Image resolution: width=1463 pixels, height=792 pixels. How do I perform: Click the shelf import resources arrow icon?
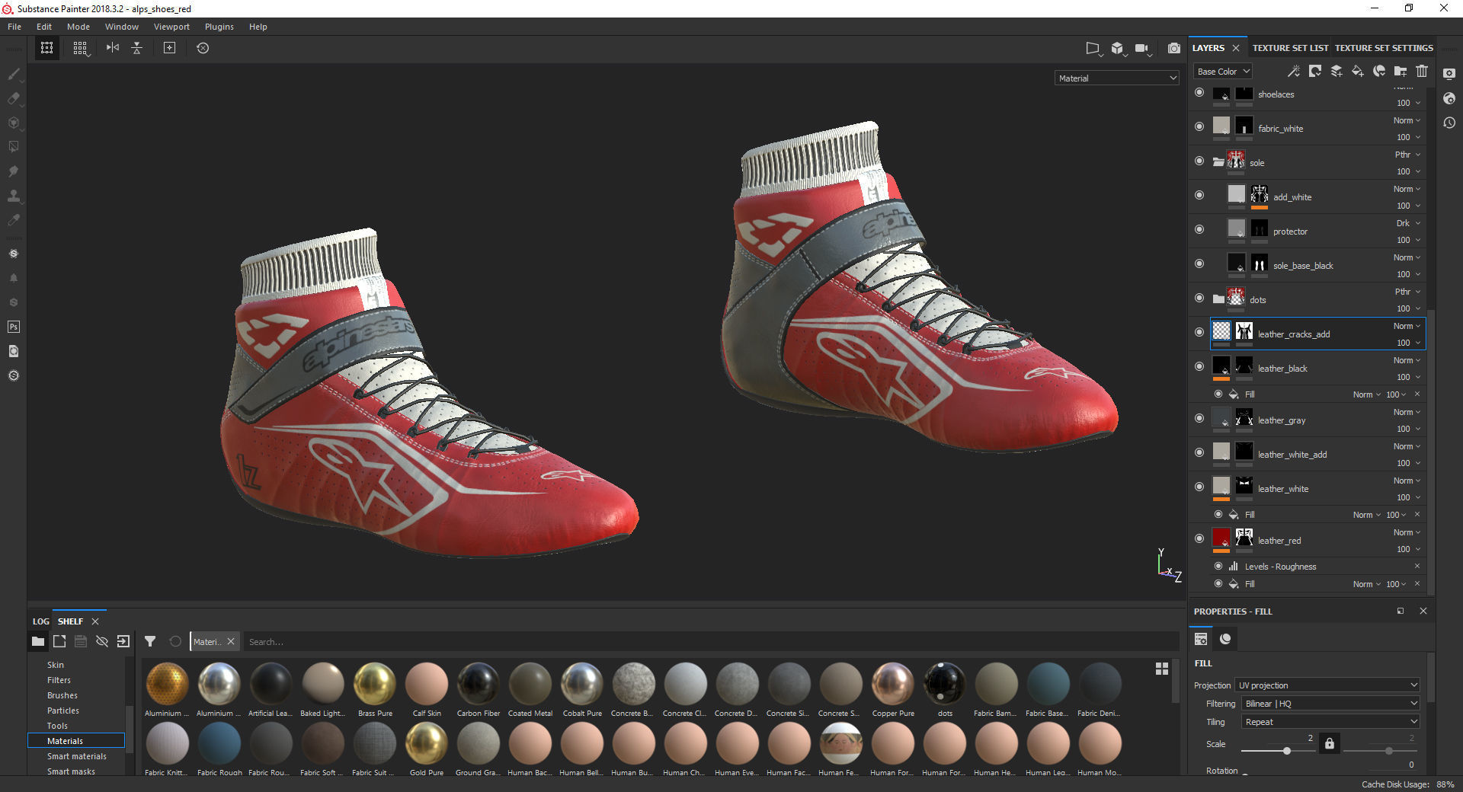[x=123, y=641]
